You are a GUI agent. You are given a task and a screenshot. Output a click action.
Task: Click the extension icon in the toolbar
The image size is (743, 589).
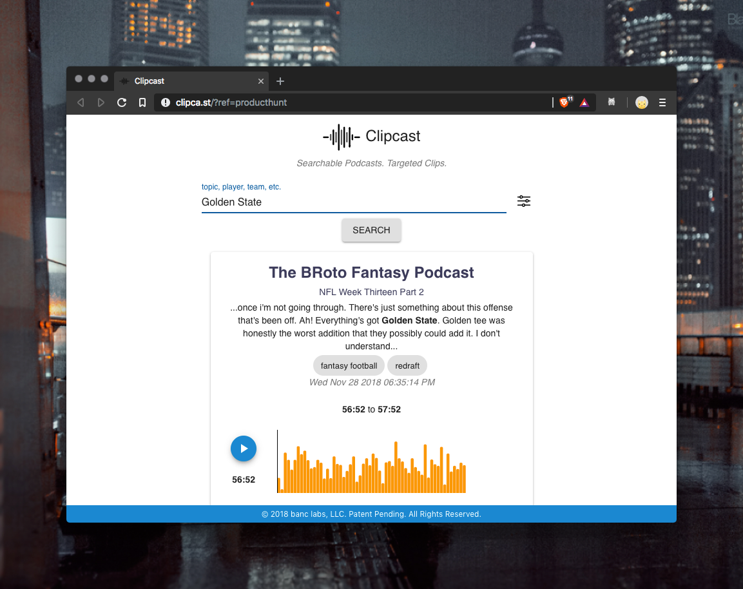point(612,102)
